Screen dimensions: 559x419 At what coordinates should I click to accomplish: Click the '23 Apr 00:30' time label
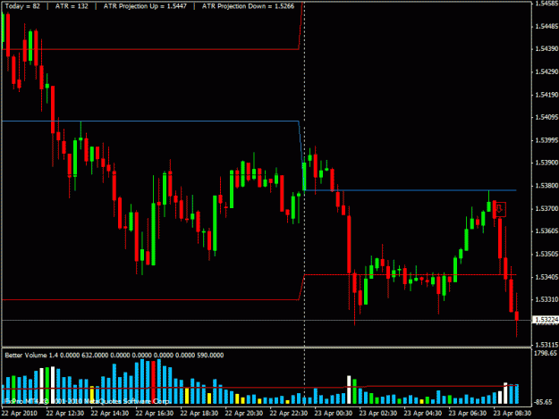coord(334,414)
